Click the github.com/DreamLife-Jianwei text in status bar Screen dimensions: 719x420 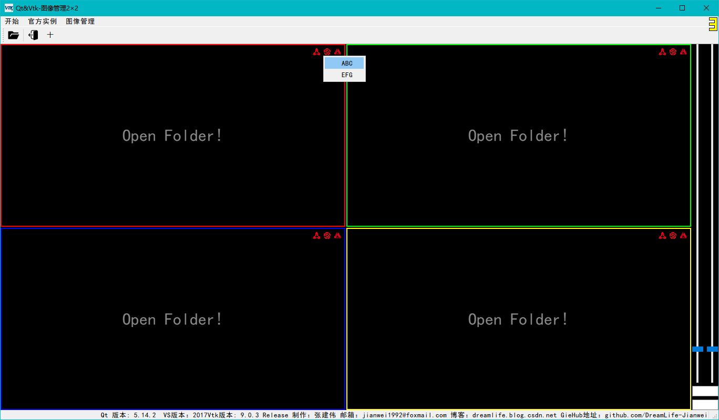pyautogui.click(x=656, y=415)
